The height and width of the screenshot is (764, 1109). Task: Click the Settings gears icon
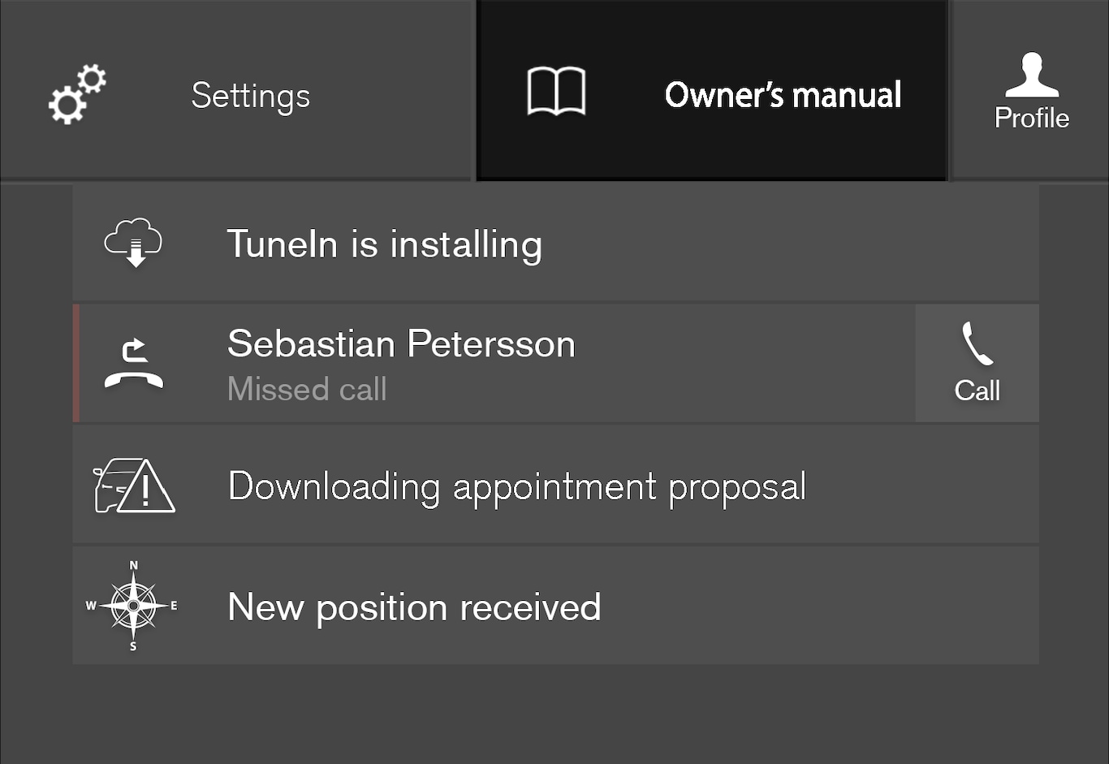[77, 94]
